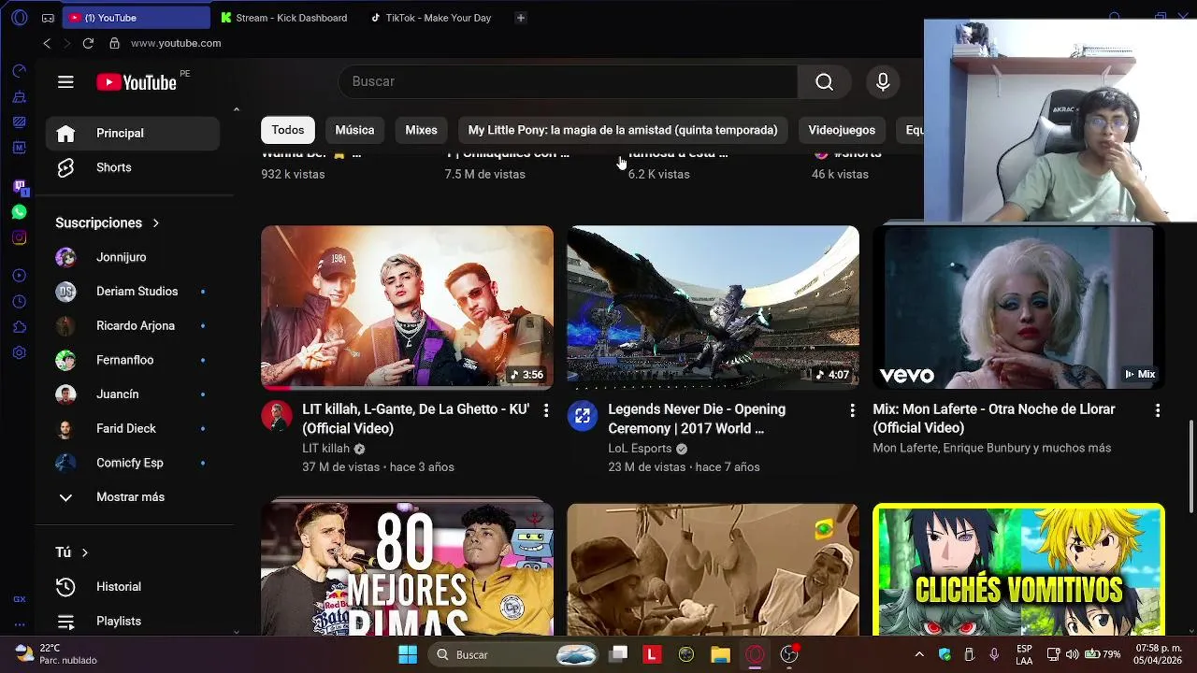Viewport: 1197px width, 673px height.
Task: Open the taskbar weather widget
Action: tap(56, 654)
